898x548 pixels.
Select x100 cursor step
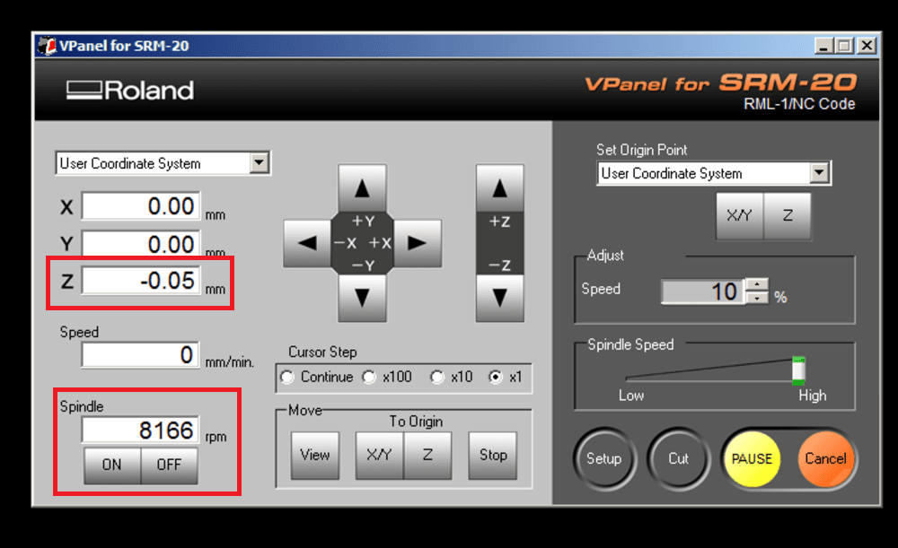(369, 377)
